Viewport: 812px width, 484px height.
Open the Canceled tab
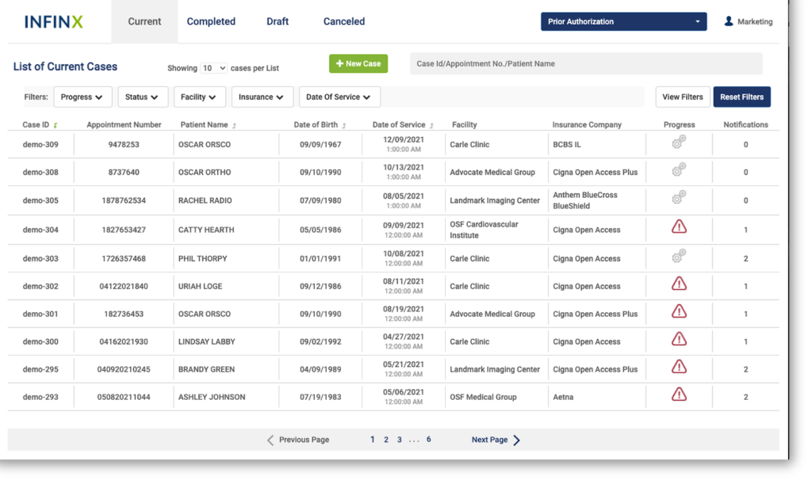(x=344, y=21)
